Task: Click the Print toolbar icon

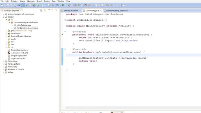Action: [x=15, y=5]
